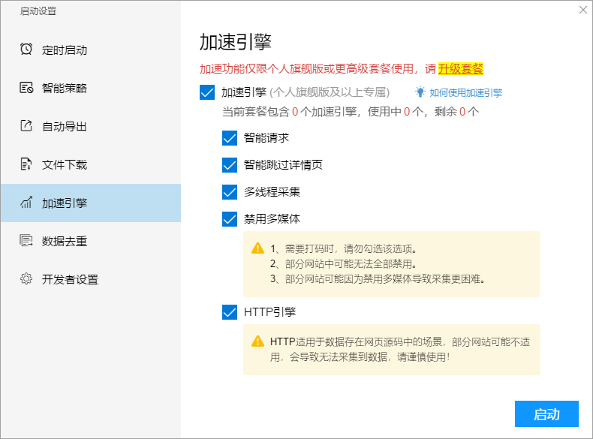Uncheck the 禁用多媒体 option

(x=230, y=219)
